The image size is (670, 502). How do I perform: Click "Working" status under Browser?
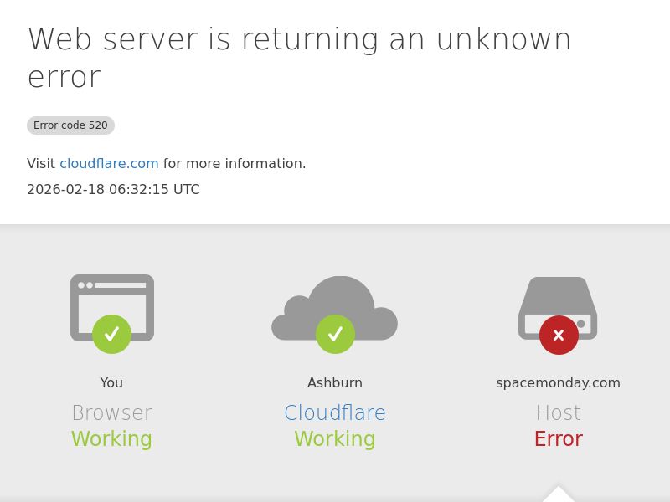coord(111,439)
